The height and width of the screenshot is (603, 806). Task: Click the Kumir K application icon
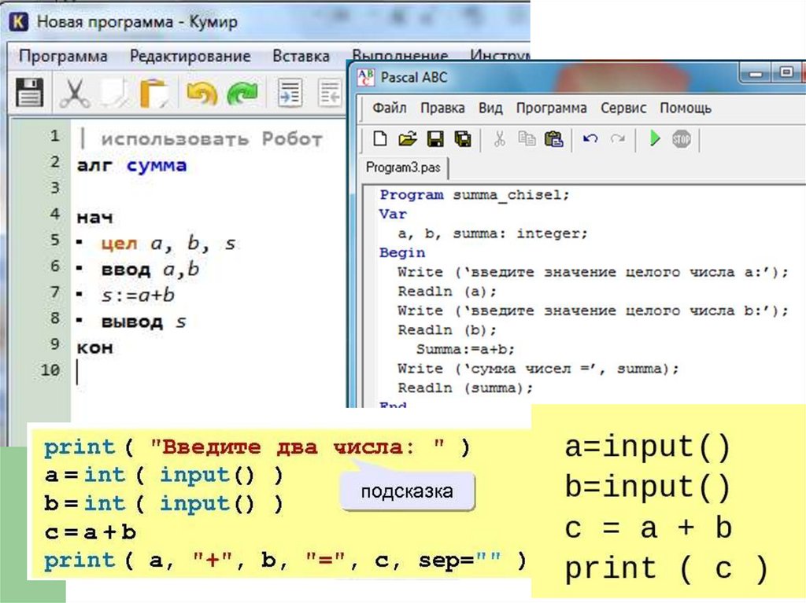tap(19, 21)
